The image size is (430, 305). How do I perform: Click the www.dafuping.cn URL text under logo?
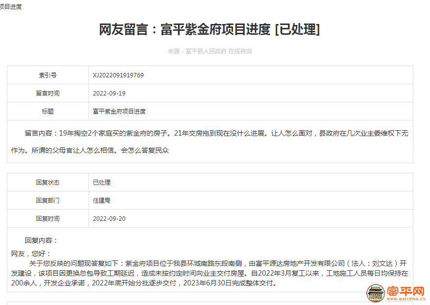coord(406,299)
